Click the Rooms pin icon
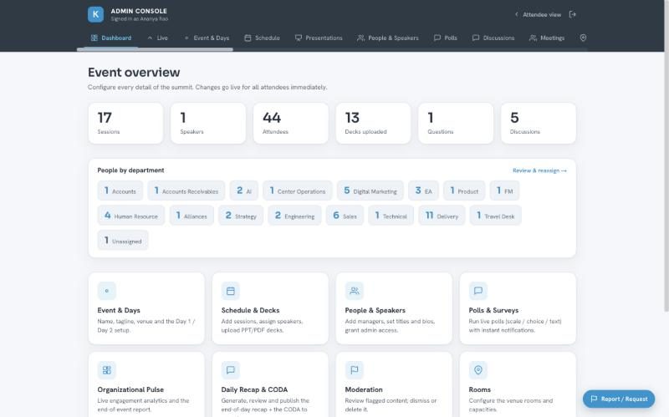 tap(477, 370)
